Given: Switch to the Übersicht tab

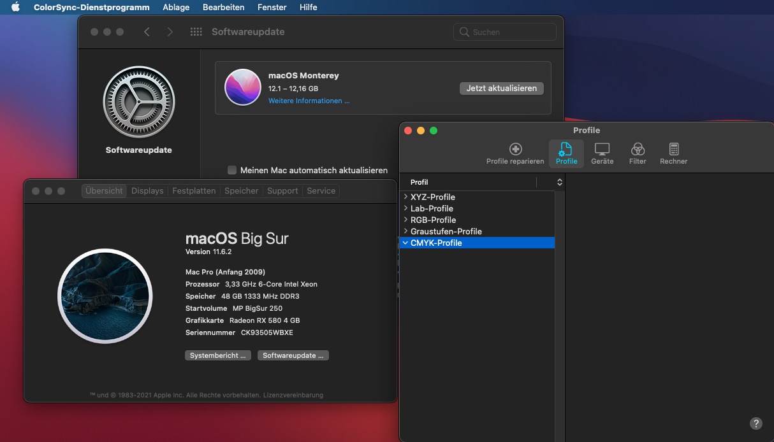Looking at the screenshot, I should (104, 191).
